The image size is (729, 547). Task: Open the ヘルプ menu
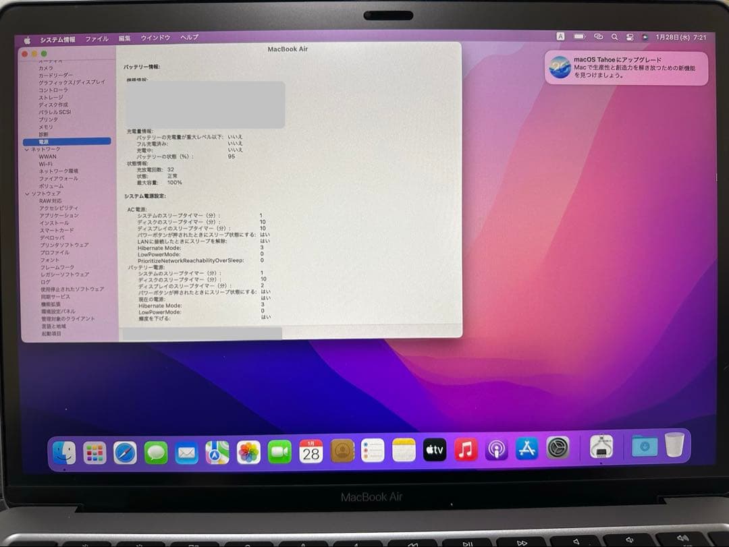(x=190, y=38)
